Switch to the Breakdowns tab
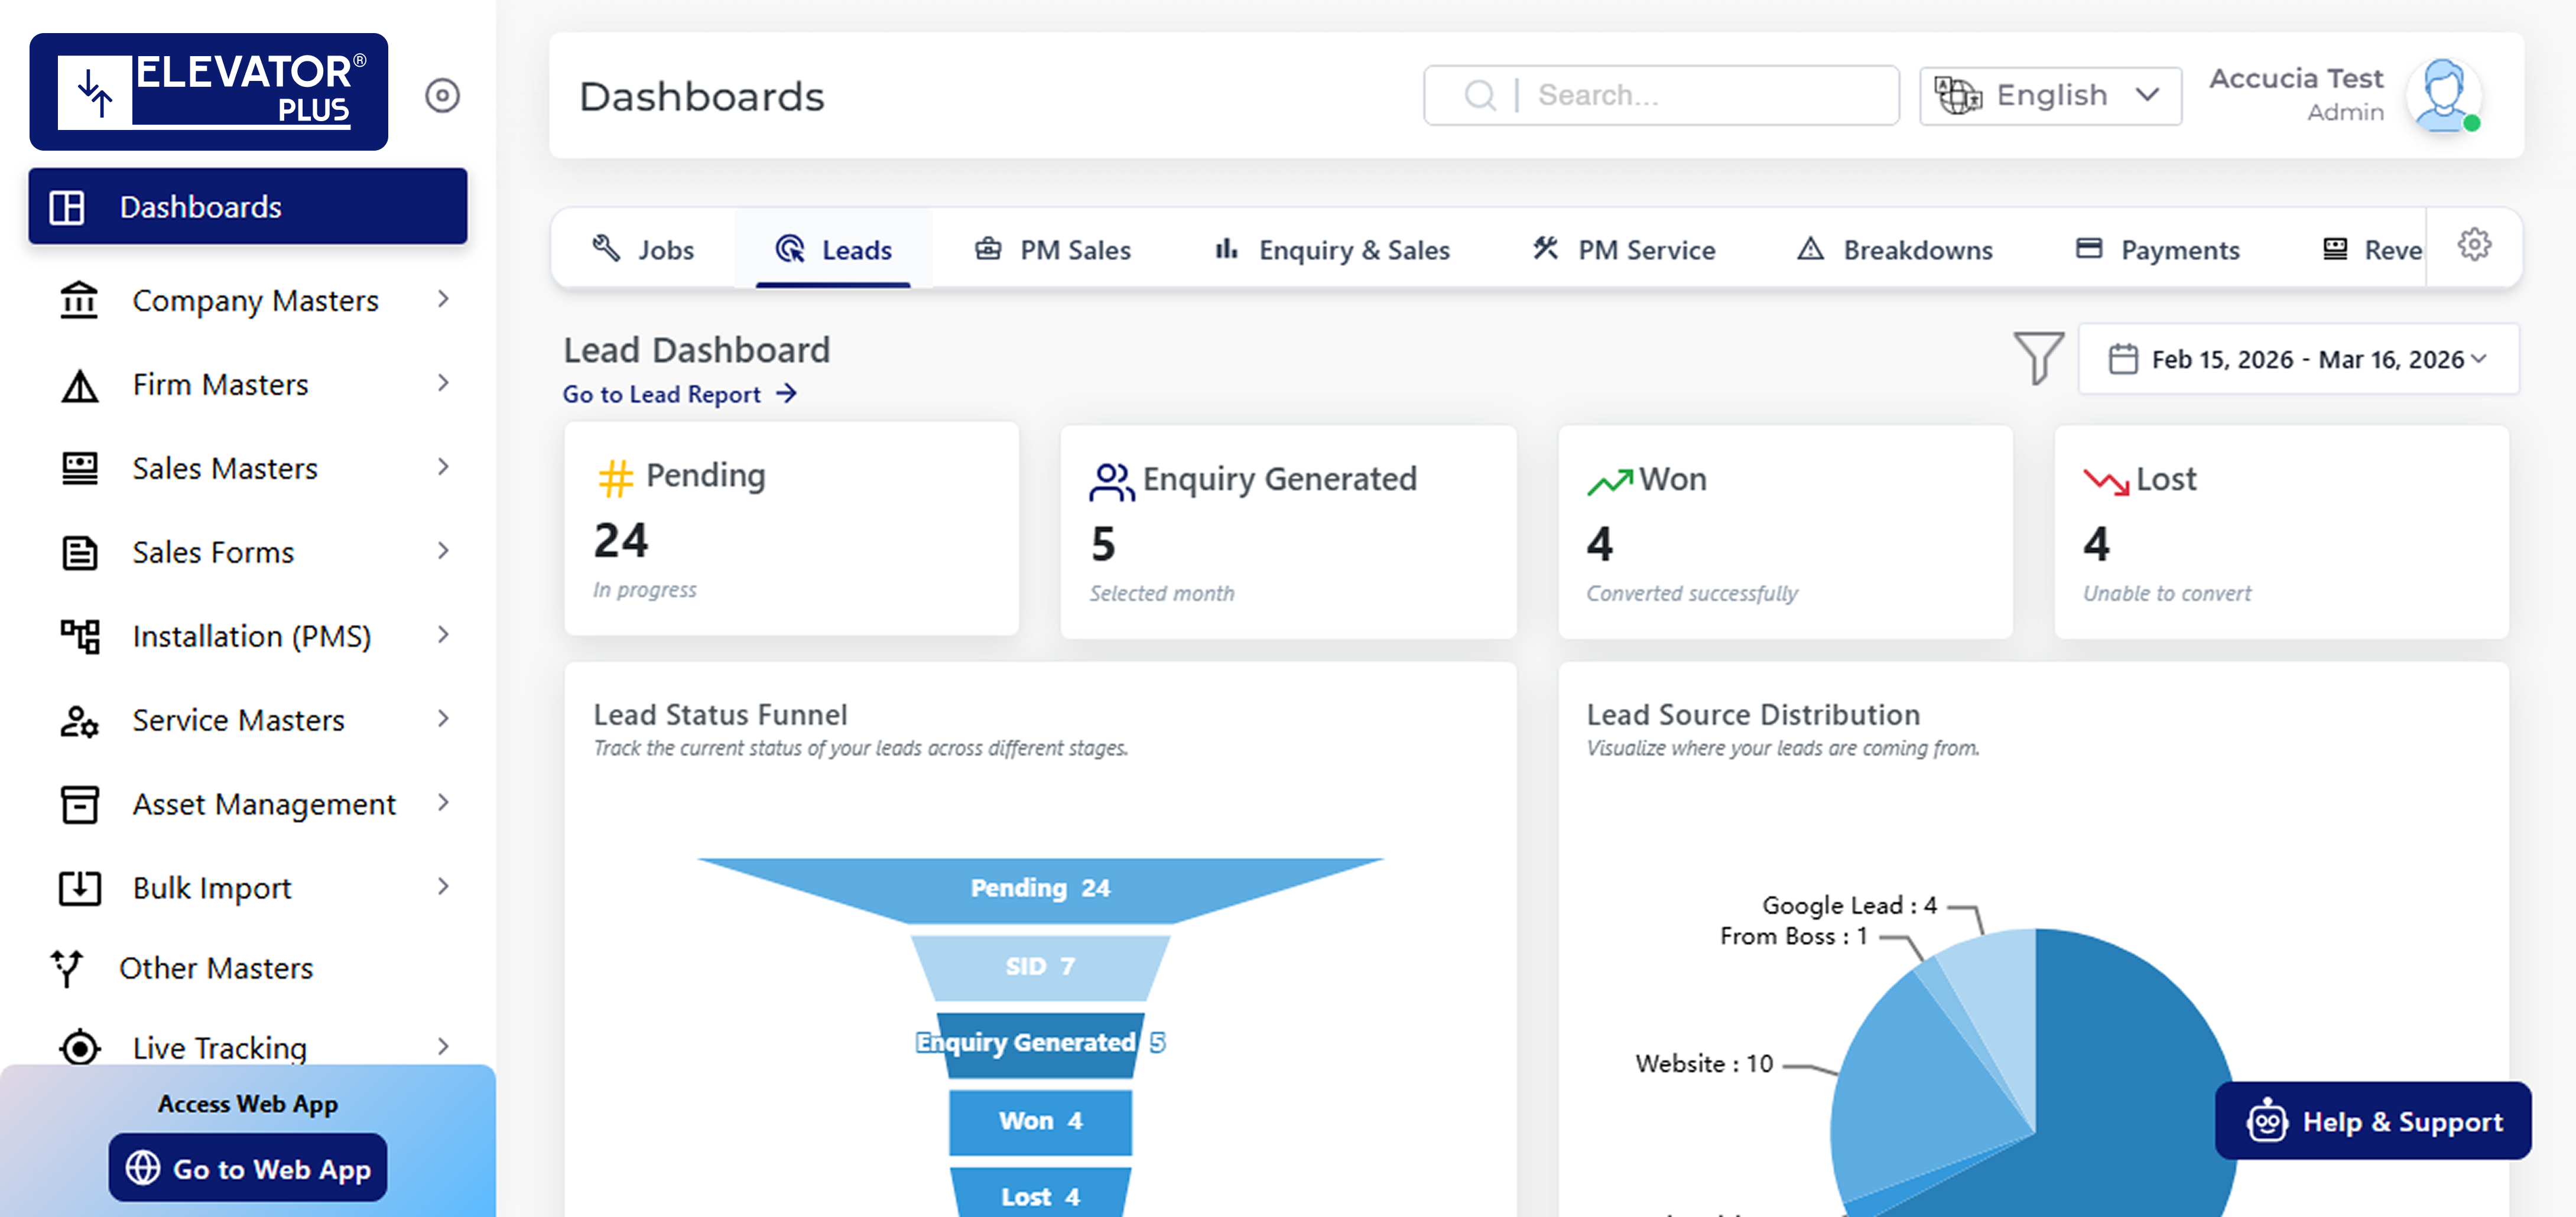 coord(1895,250)
